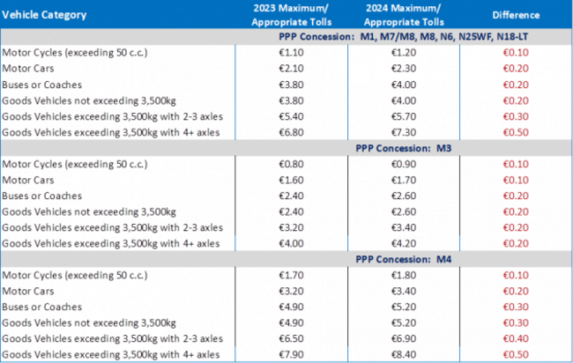The height and width of the screenshot is (363, 573).
Task: Select the 2023 Maximum/Appropriate Tolls header
Action: [291, 15]
